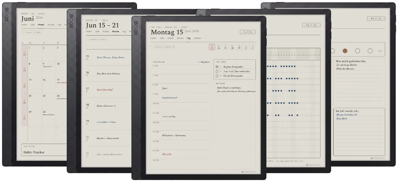Open June 22 cell in the month calendar
Image resolution: width=398 pixels, height=182 pixels.
click(x=34, y=102)
